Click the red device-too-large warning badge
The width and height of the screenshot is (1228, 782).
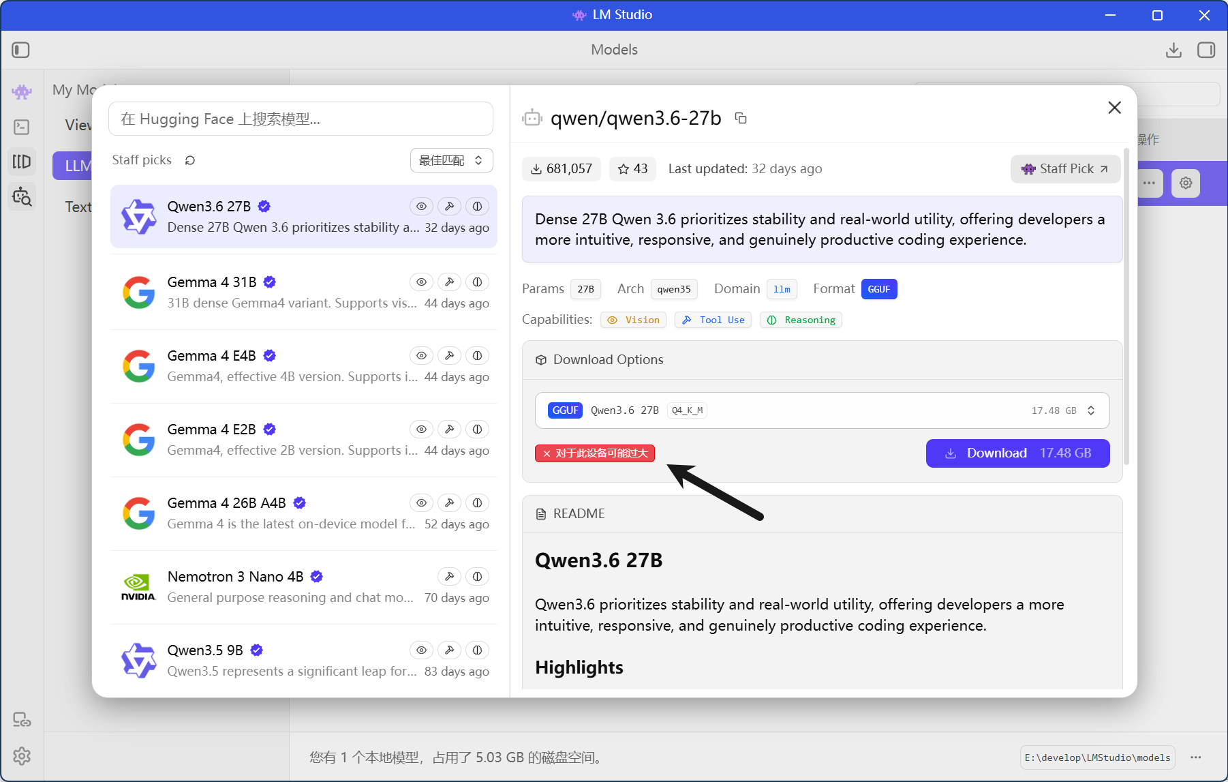[x=595, y=453]
